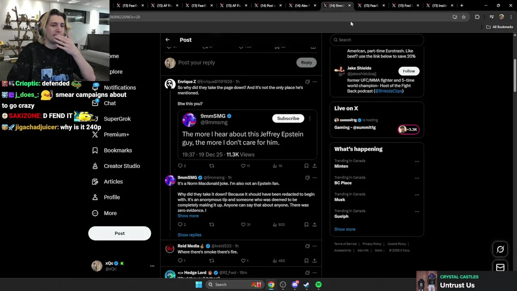The width and height of the screenshot is (517, 291).
Task: Repost Enrique Z's post
Action: (211, 166)
